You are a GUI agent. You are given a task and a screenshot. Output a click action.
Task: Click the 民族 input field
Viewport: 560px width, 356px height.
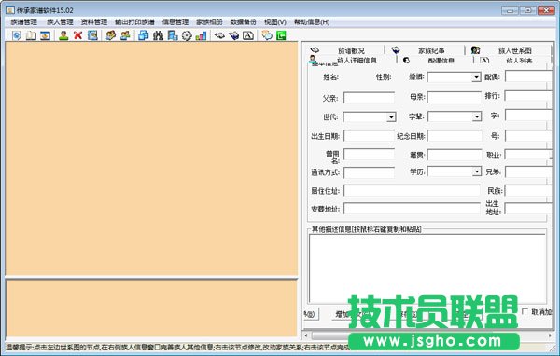(528, 191)
